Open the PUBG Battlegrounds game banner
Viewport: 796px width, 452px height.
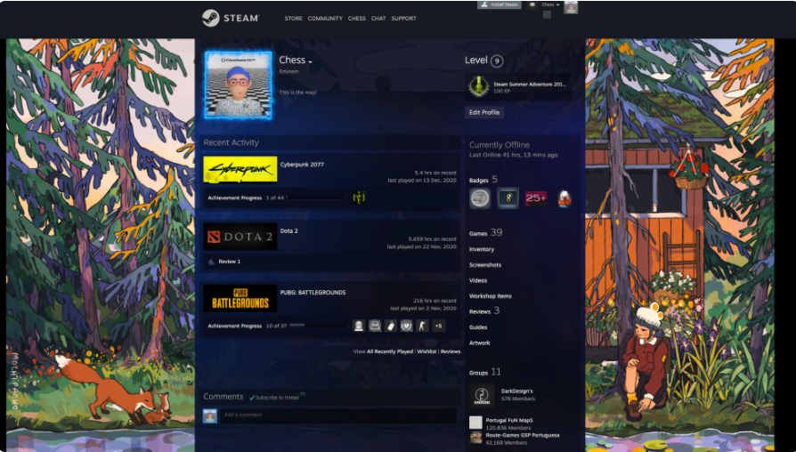click(x=240, y=298)
